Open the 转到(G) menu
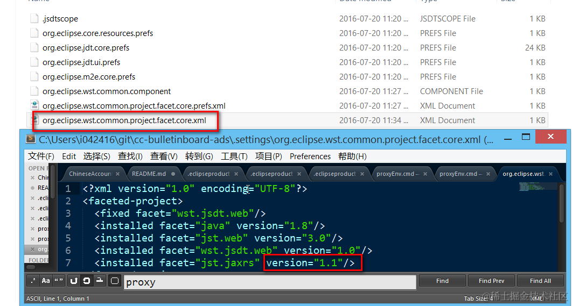The width and height of the screenshot is (572, 306). coord(199,156)
